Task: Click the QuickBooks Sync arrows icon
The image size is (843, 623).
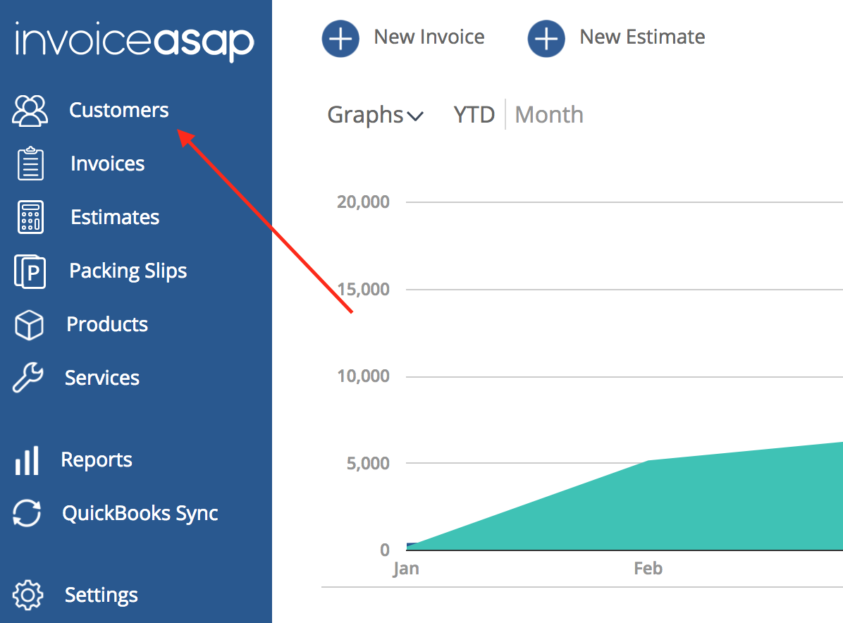Action: (27, 514)
